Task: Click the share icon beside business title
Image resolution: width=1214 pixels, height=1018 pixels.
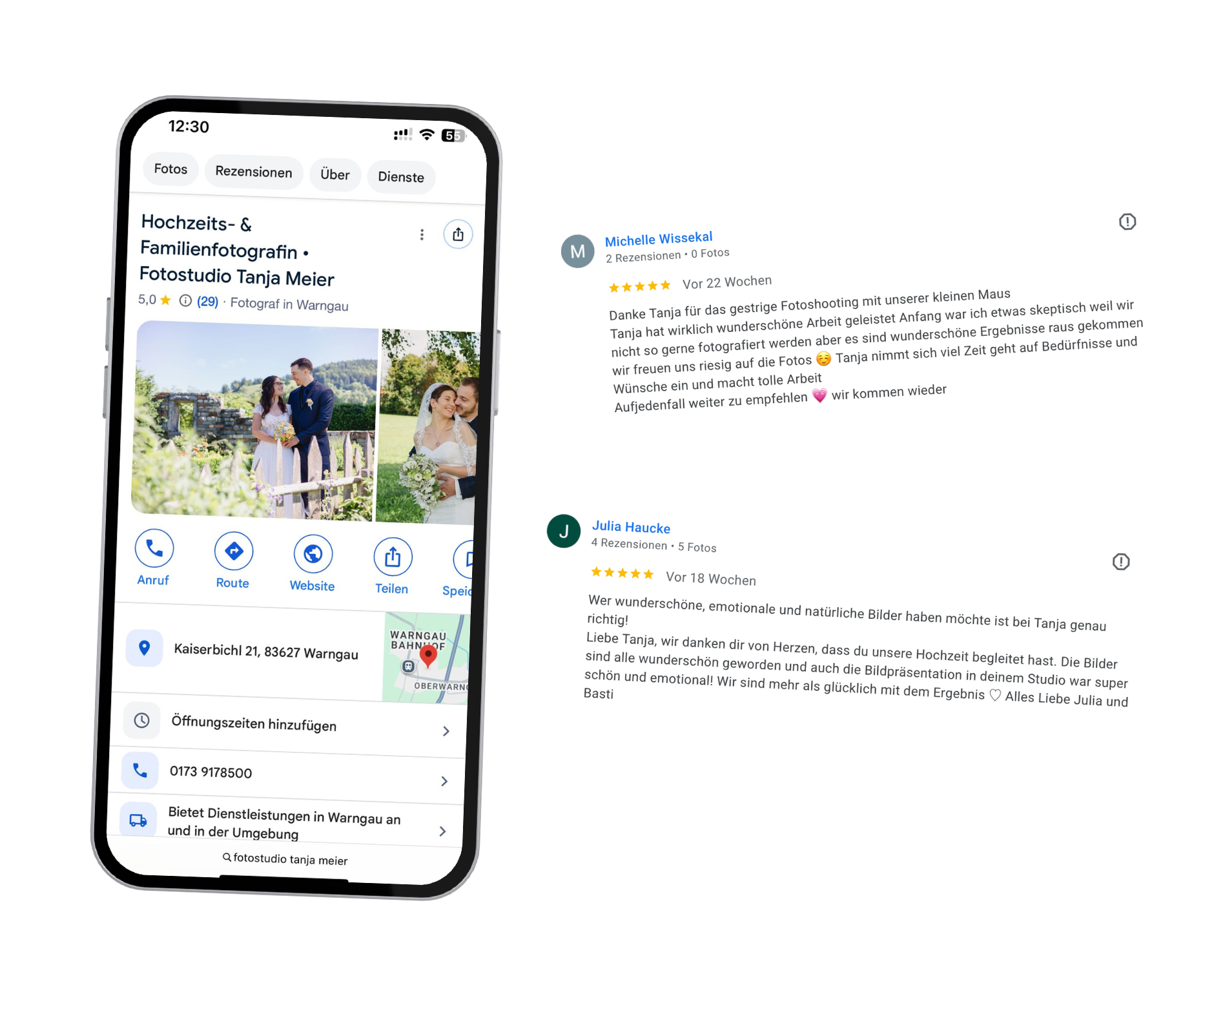Action: pyautogui.click(x=458, y=234)
